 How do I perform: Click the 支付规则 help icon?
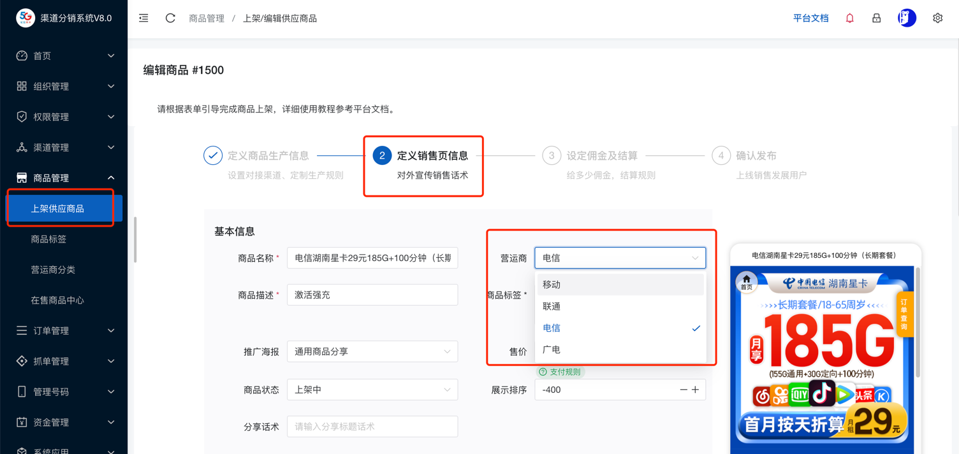coord(543,372)
